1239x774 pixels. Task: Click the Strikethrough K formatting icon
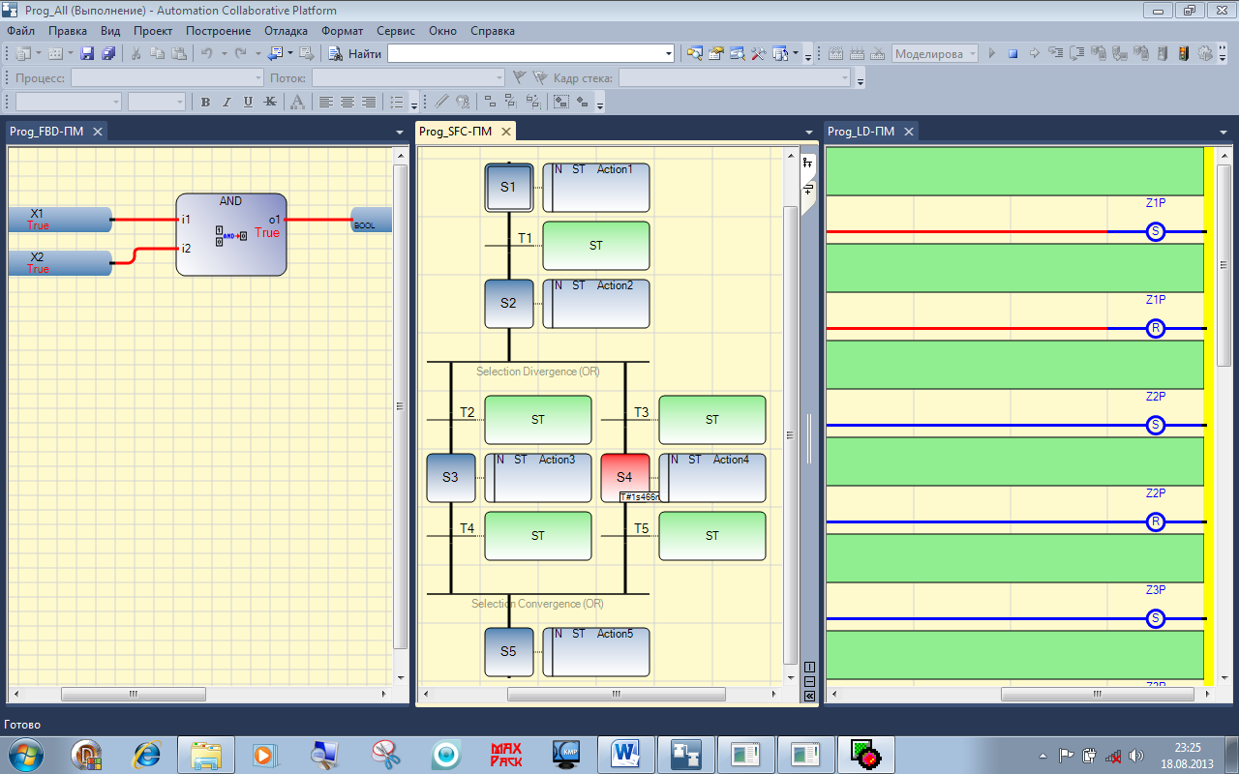pos(269,102)
